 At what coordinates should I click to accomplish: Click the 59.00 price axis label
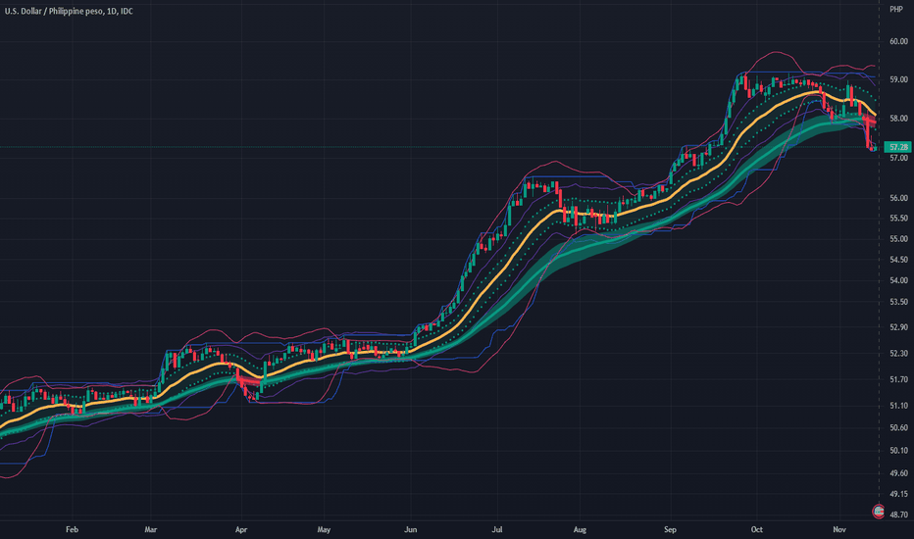point(898,79)
